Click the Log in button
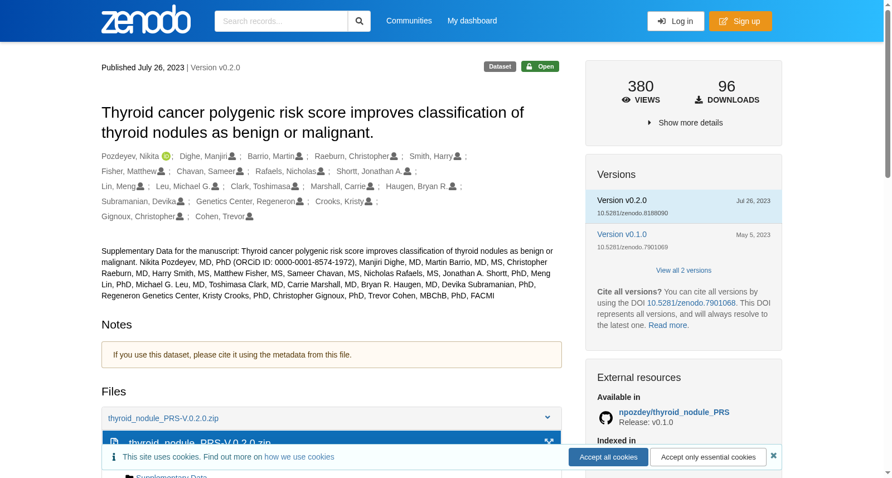Screen dimensions: 892x478 (x=676, y=21)
